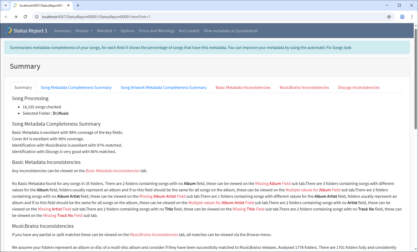The height and width of the screenshot is (252, 418).
Task: Follow Multiple values for Album Artist Field link
Action: (x=221, y=203)
